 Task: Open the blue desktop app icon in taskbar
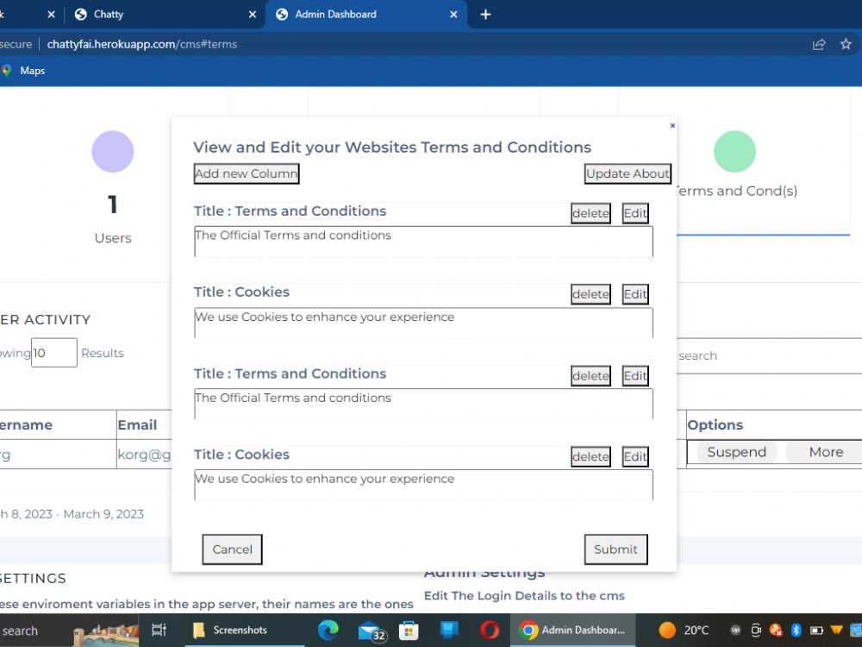449,630
